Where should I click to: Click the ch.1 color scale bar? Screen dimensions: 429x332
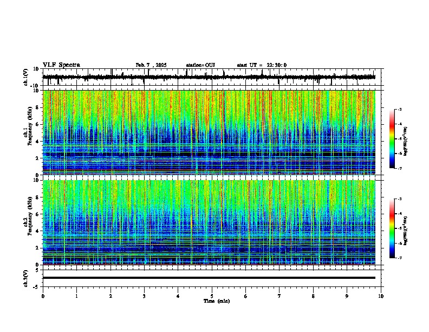tap(392, 139)
